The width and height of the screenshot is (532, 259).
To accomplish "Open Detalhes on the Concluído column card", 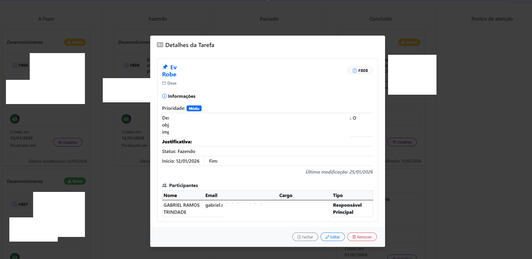I will click(x=402, y=142).
